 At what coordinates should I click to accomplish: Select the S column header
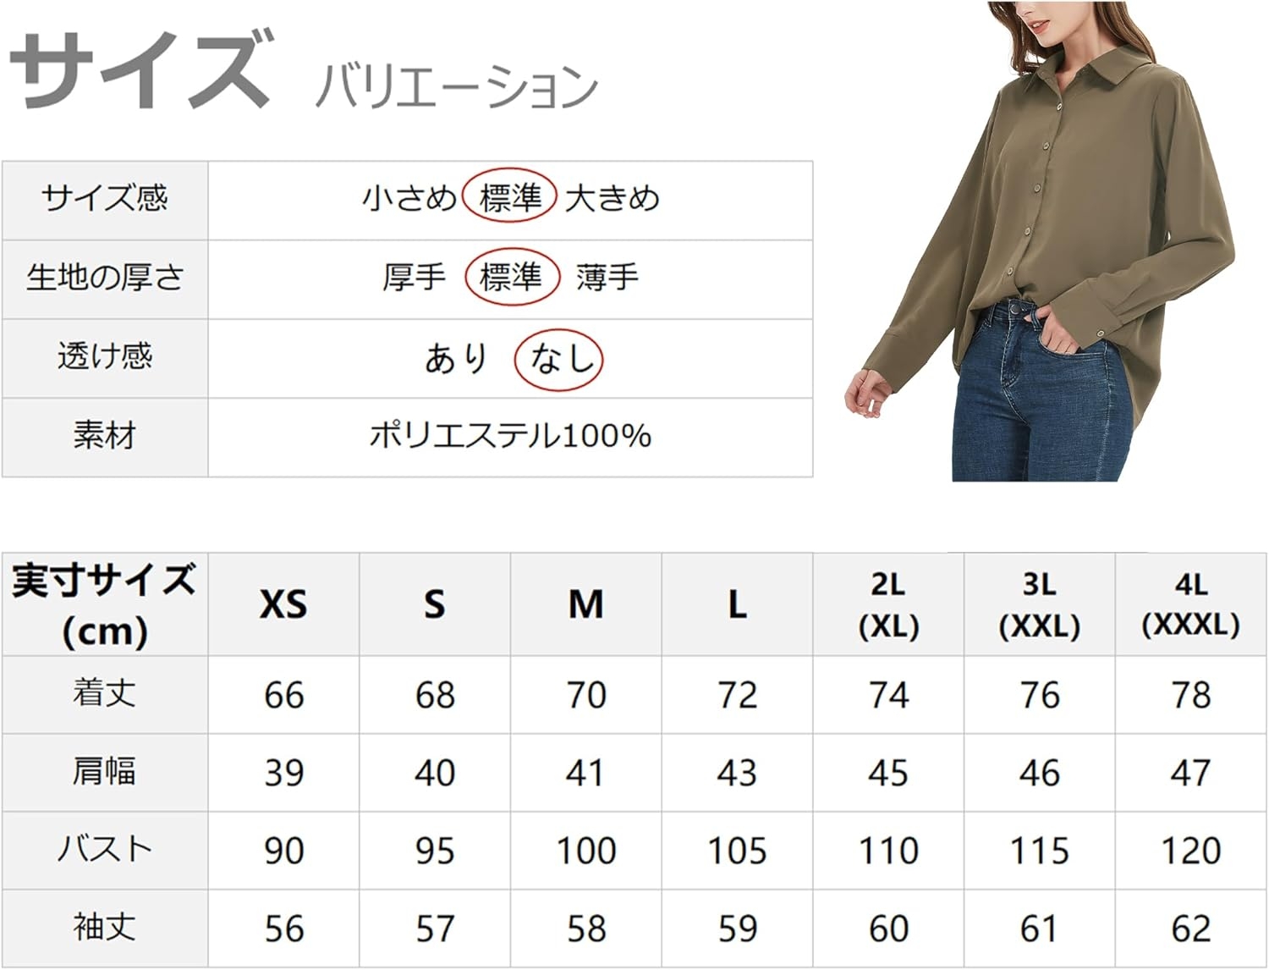435,604
